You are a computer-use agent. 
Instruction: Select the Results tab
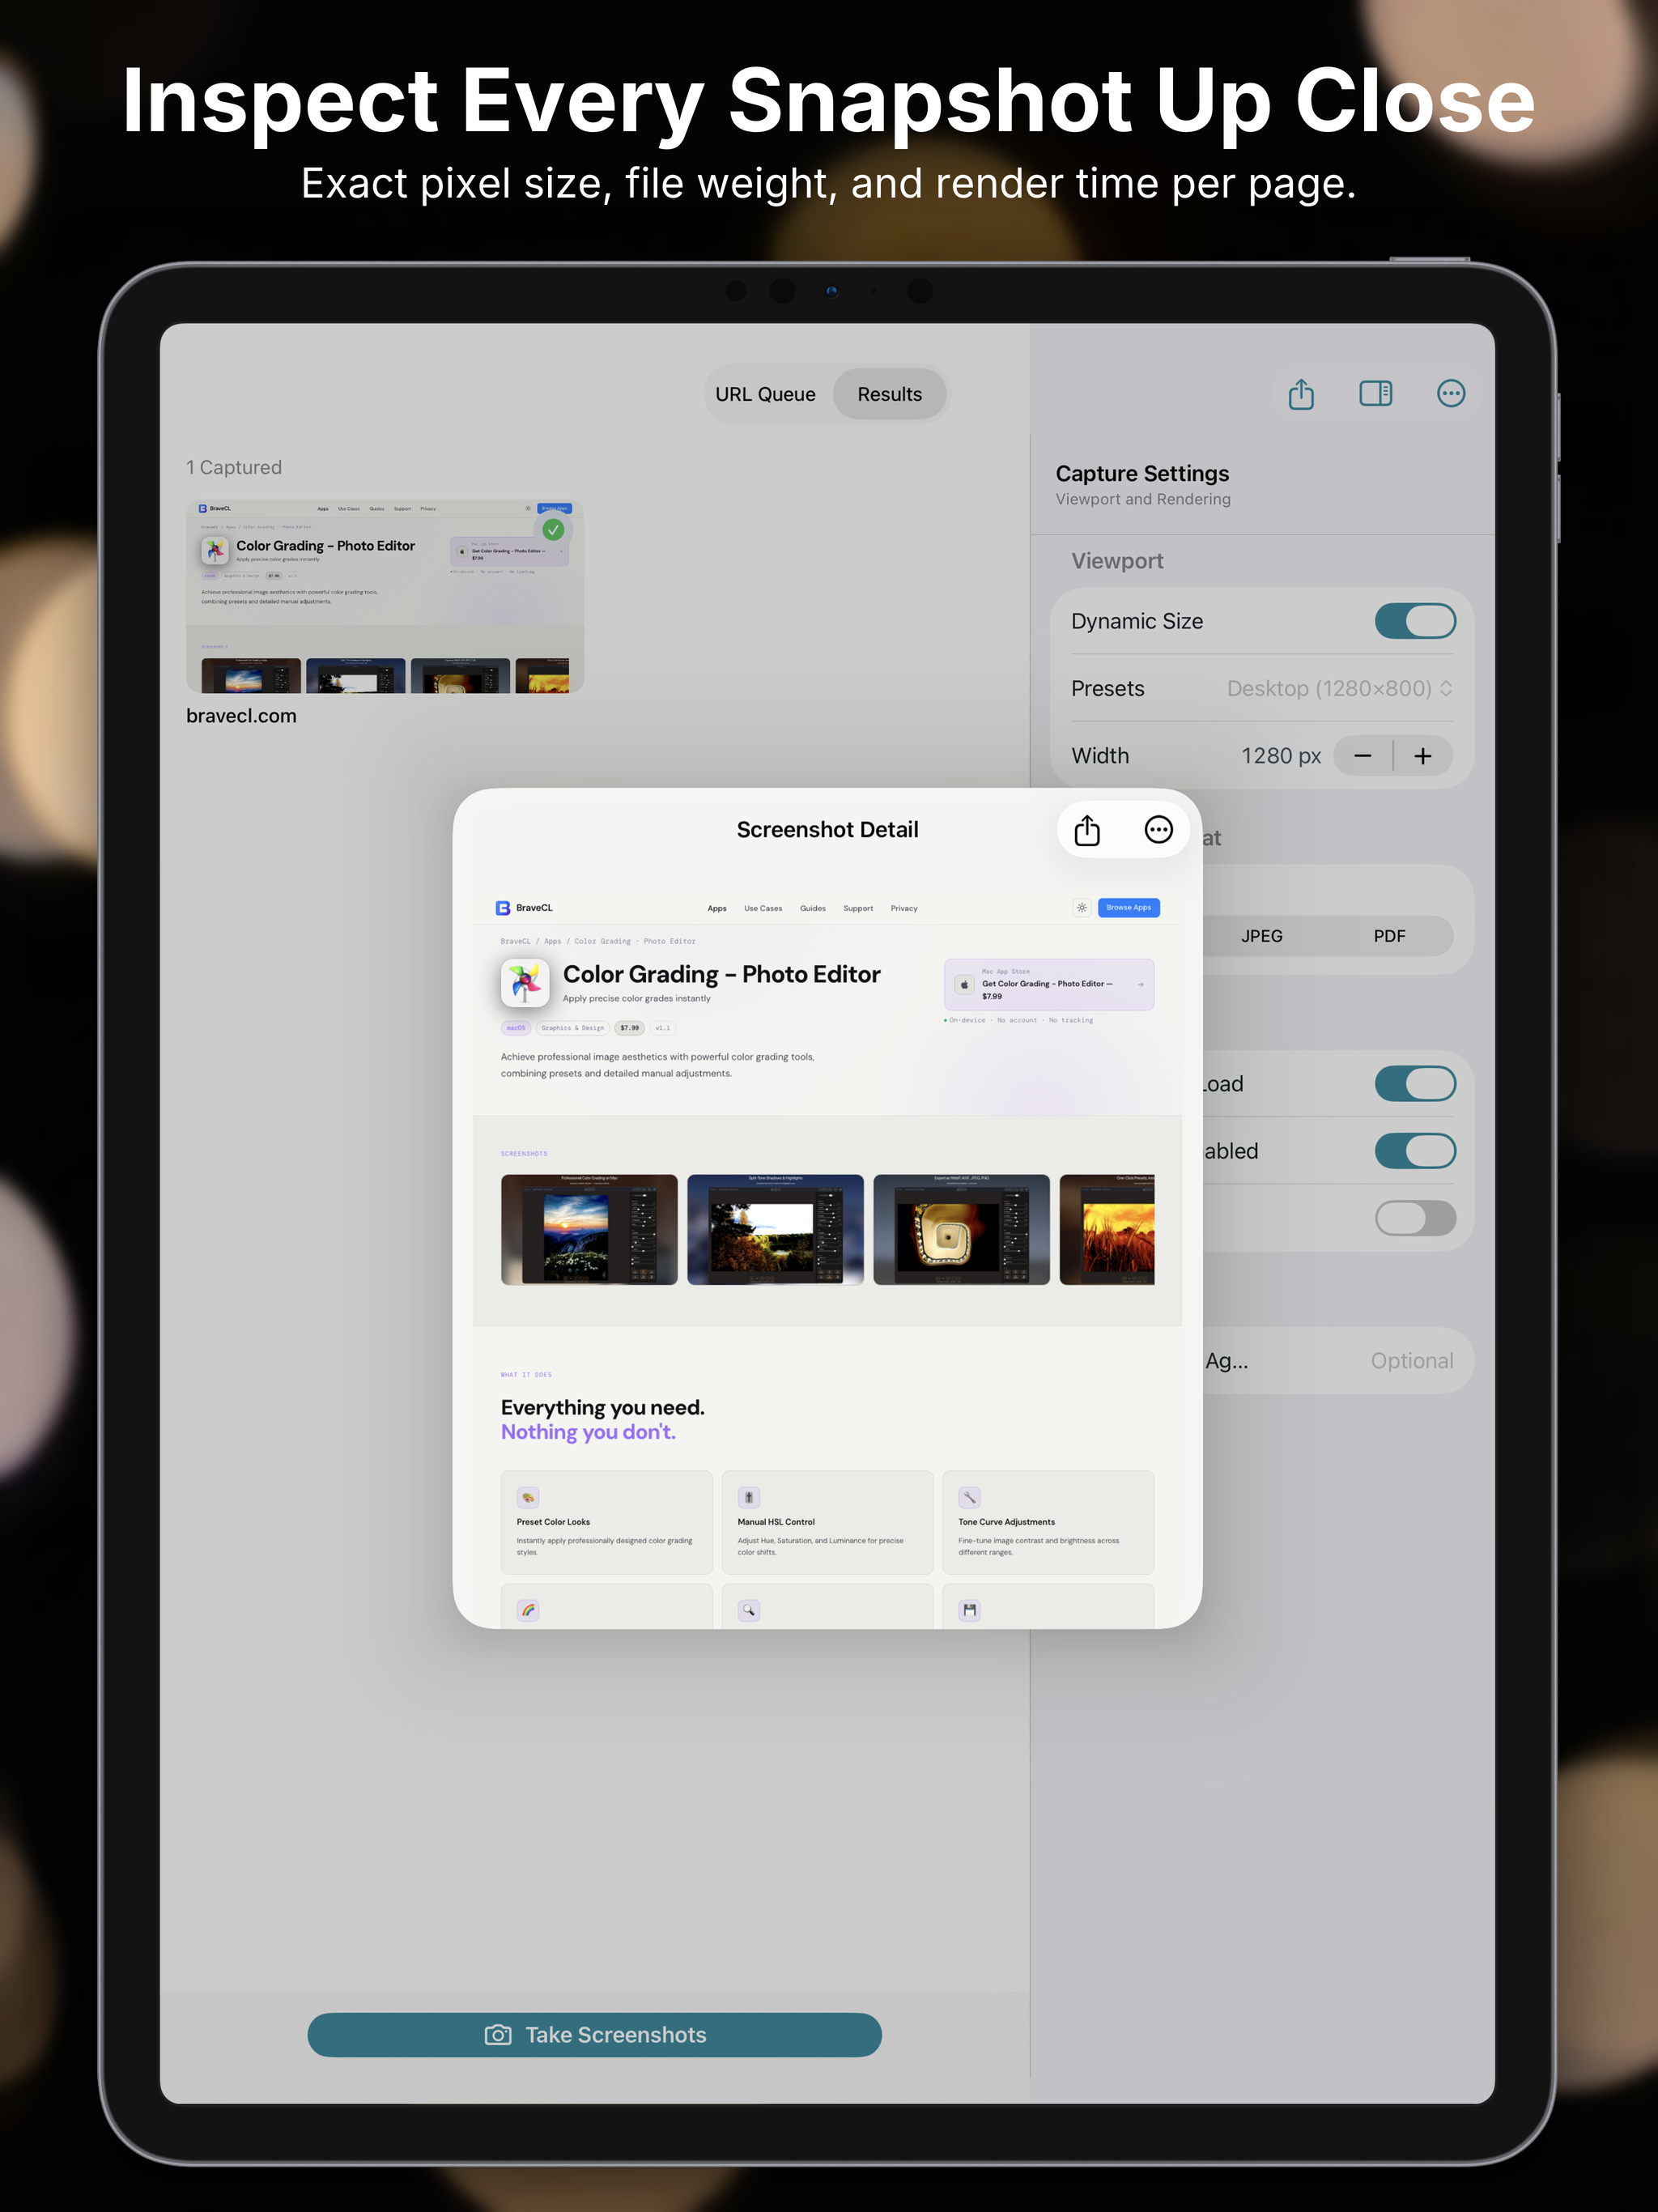889,394
